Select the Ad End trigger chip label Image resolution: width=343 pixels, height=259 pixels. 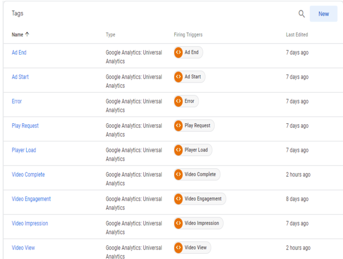coord(191,52)
